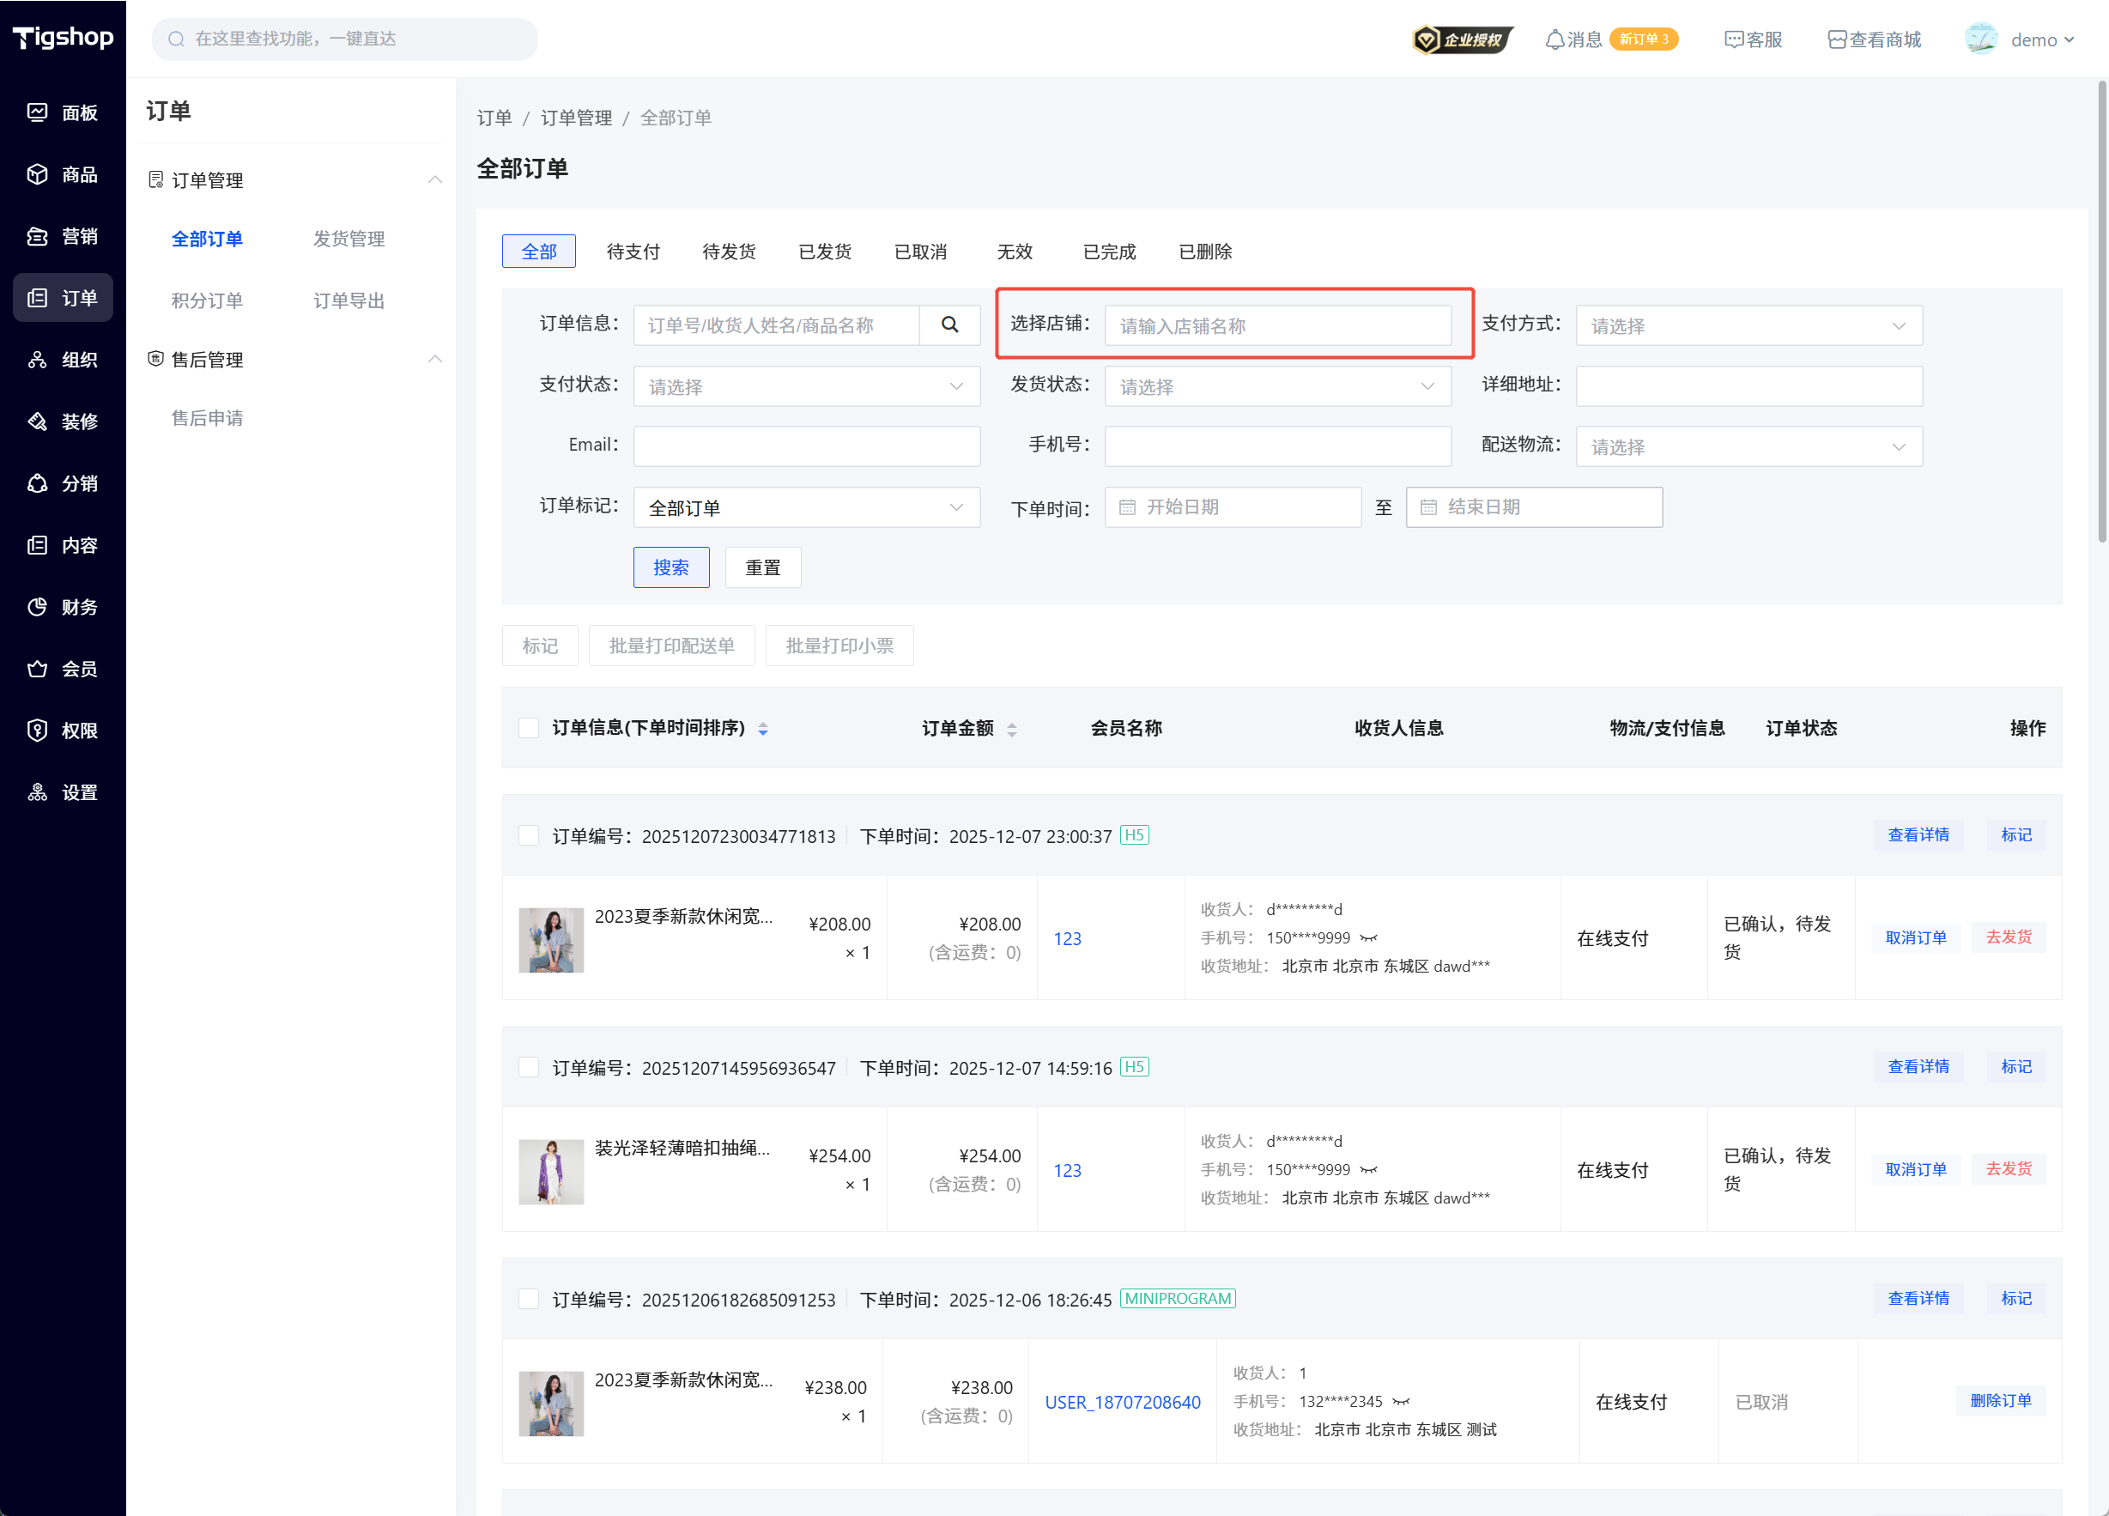Switch to the 待发货 tab
Image resolution: width=2109 pixels, height=1516 pixels.
(x=728, y=252)
